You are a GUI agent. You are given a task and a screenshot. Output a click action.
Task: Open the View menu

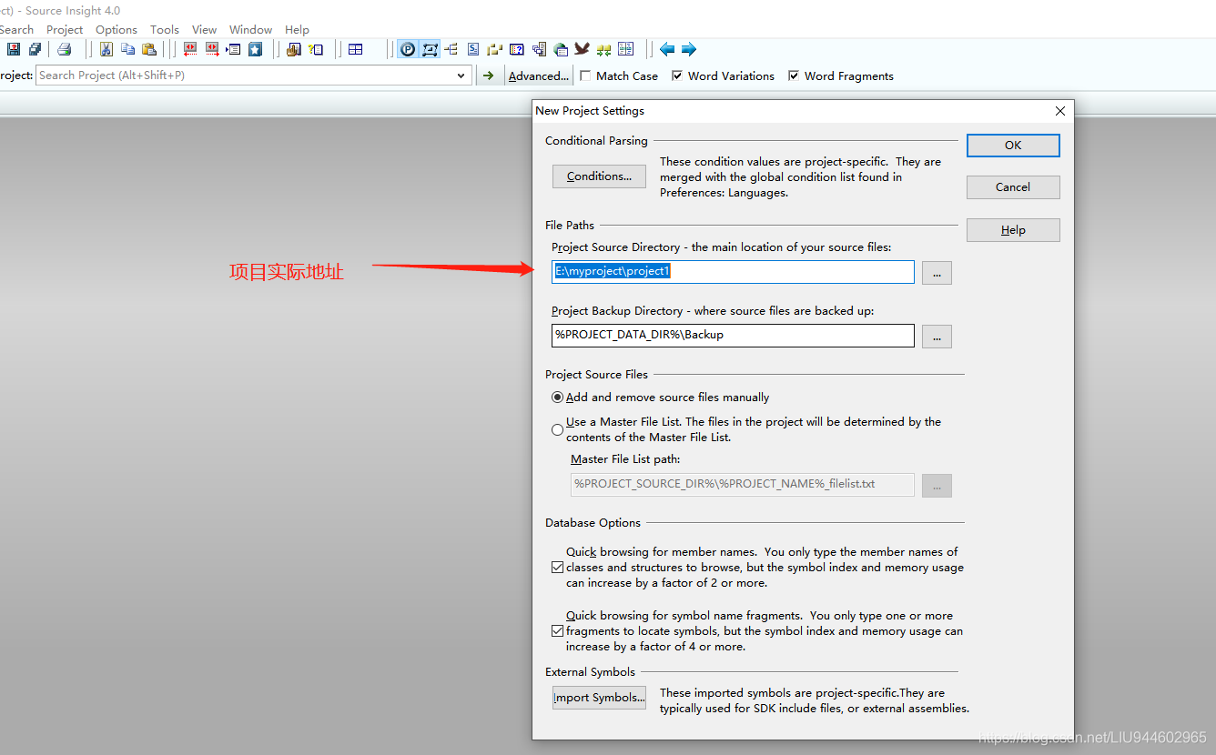tap(205, 29)
